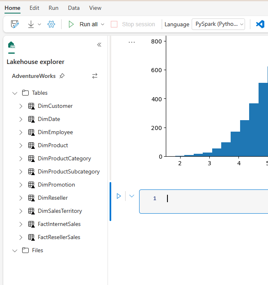Click the Stop session button
This screenshot has width=268, height=285.
(x=133, y=24)
